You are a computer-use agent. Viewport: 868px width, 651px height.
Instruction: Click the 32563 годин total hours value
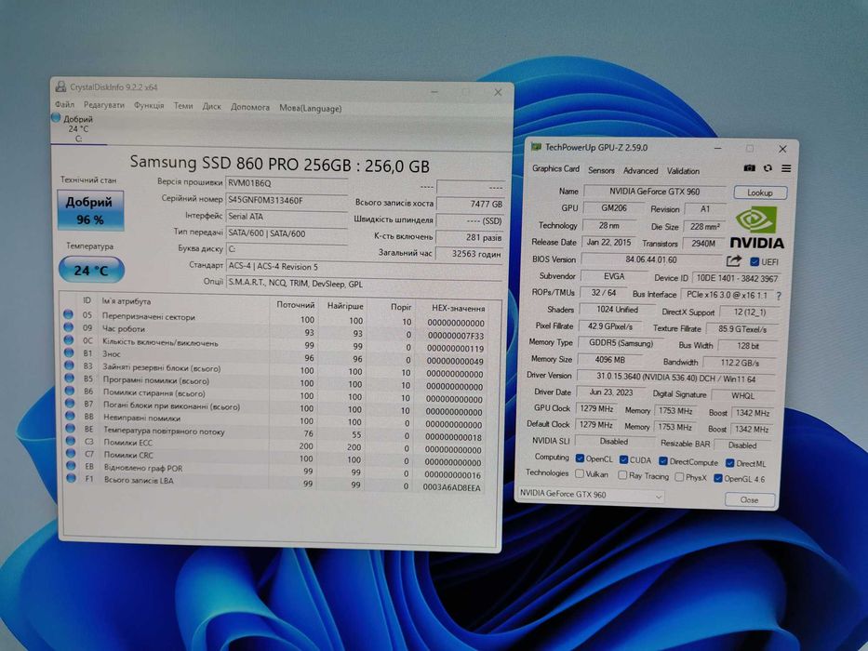coord(470,254)
